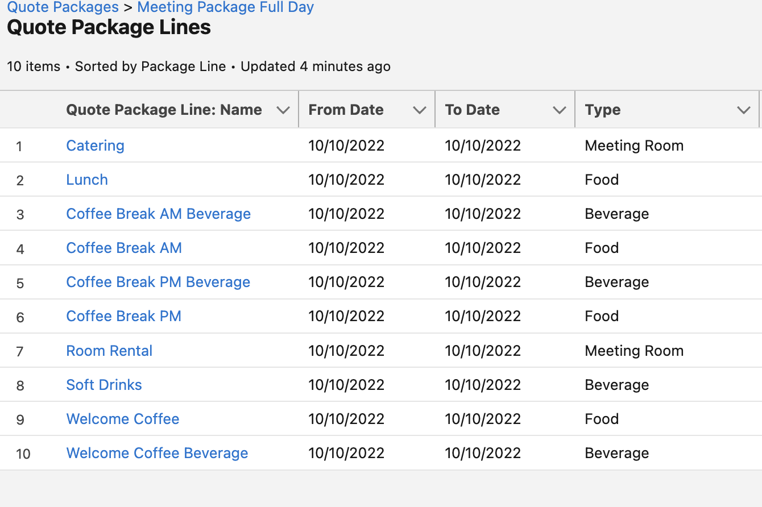Open the Room Rental package line
The image size is (762, 507).
pos(109,351)
